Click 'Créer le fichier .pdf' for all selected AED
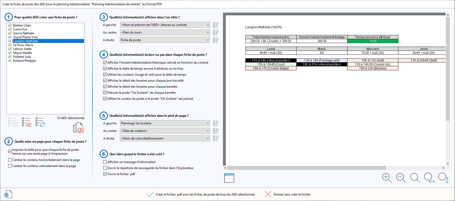 pyautogui.click(x=205, y=194)
